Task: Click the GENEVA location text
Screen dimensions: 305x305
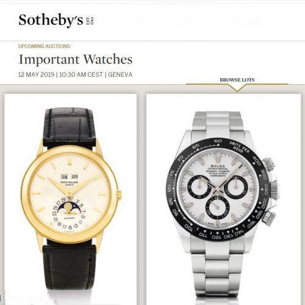Action: (120, 74)
